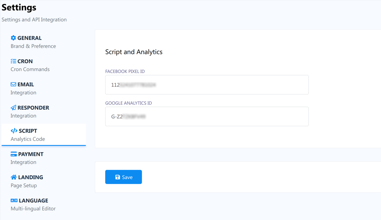381x220 pixels.
Task: Focus the Facebook Pixel ID field
Action: coord(207,85)
